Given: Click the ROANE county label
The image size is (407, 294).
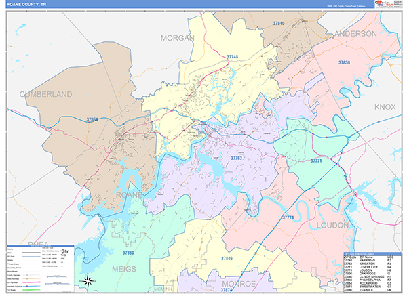Looking at the screenshot, I should tap(129, 195).
